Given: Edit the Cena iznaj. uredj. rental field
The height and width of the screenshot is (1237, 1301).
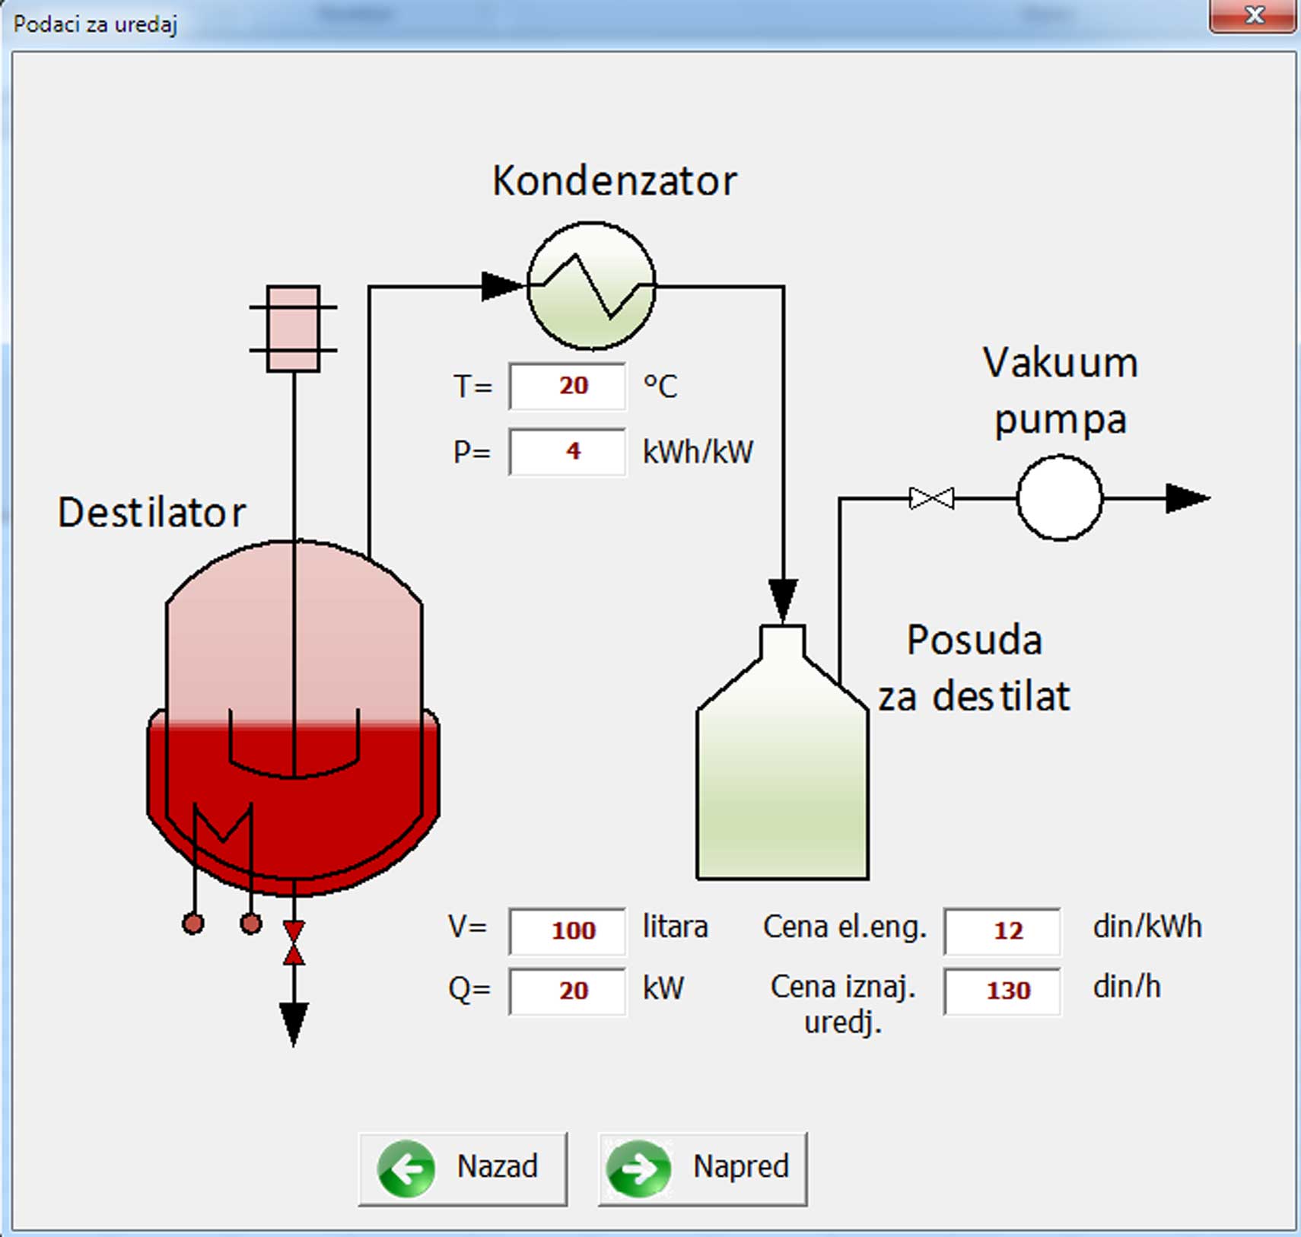Looking at the screenshot, I should pyautogui.click(x=1002, y=991).
